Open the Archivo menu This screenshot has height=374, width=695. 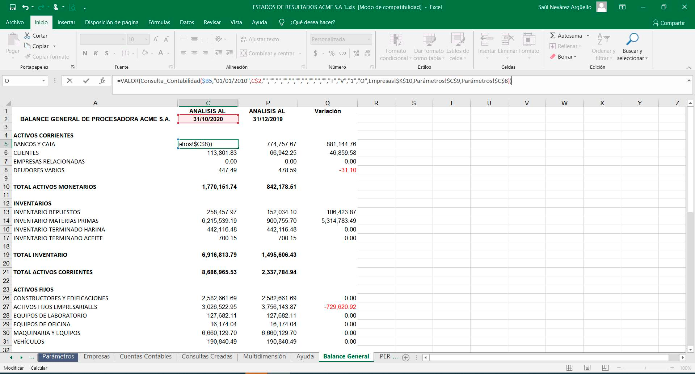tap(15, 22)
